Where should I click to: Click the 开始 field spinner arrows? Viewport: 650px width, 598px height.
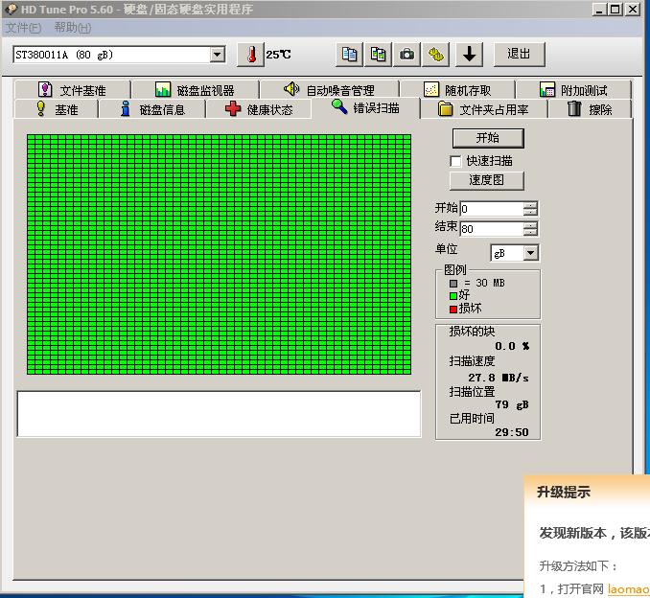[x=530, y=209]
